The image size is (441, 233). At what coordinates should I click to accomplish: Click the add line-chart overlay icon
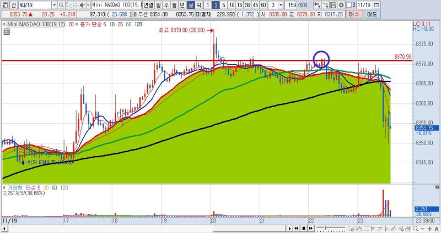(325, 5)
